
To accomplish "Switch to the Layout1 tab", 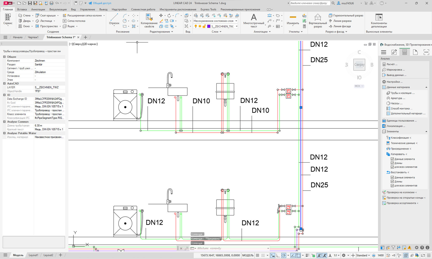I will (33, 255).
